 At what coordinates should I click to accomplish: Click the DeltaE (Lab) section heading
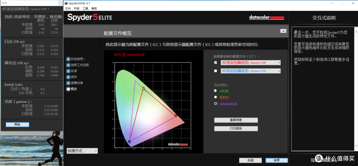pyautogui.click(x=14, y=84)
